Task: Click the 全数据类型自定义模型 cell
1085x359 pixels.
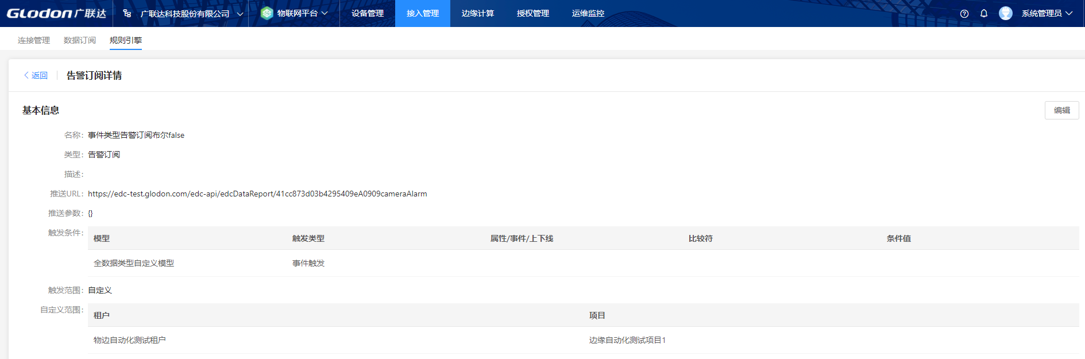Action: pyautogui.click(x=134, y=263)
